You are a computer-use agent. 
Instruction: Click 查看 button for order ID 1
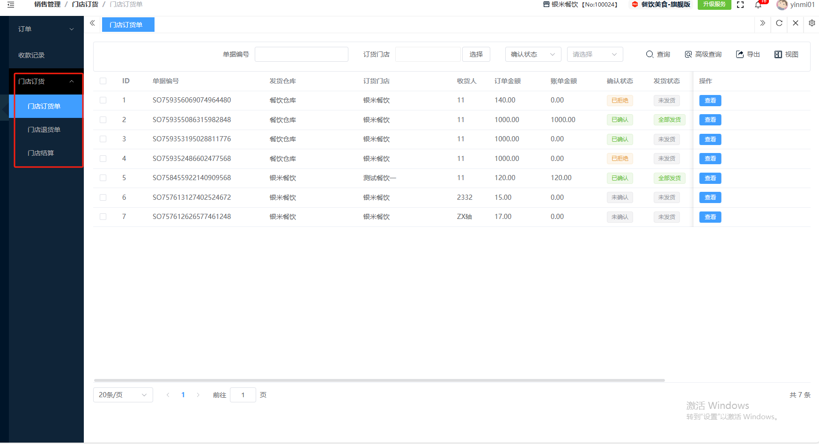[710, 101]
